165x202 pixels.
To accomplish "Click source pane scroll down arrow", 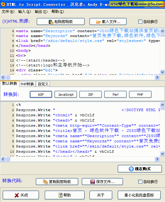I will (162, 72).
